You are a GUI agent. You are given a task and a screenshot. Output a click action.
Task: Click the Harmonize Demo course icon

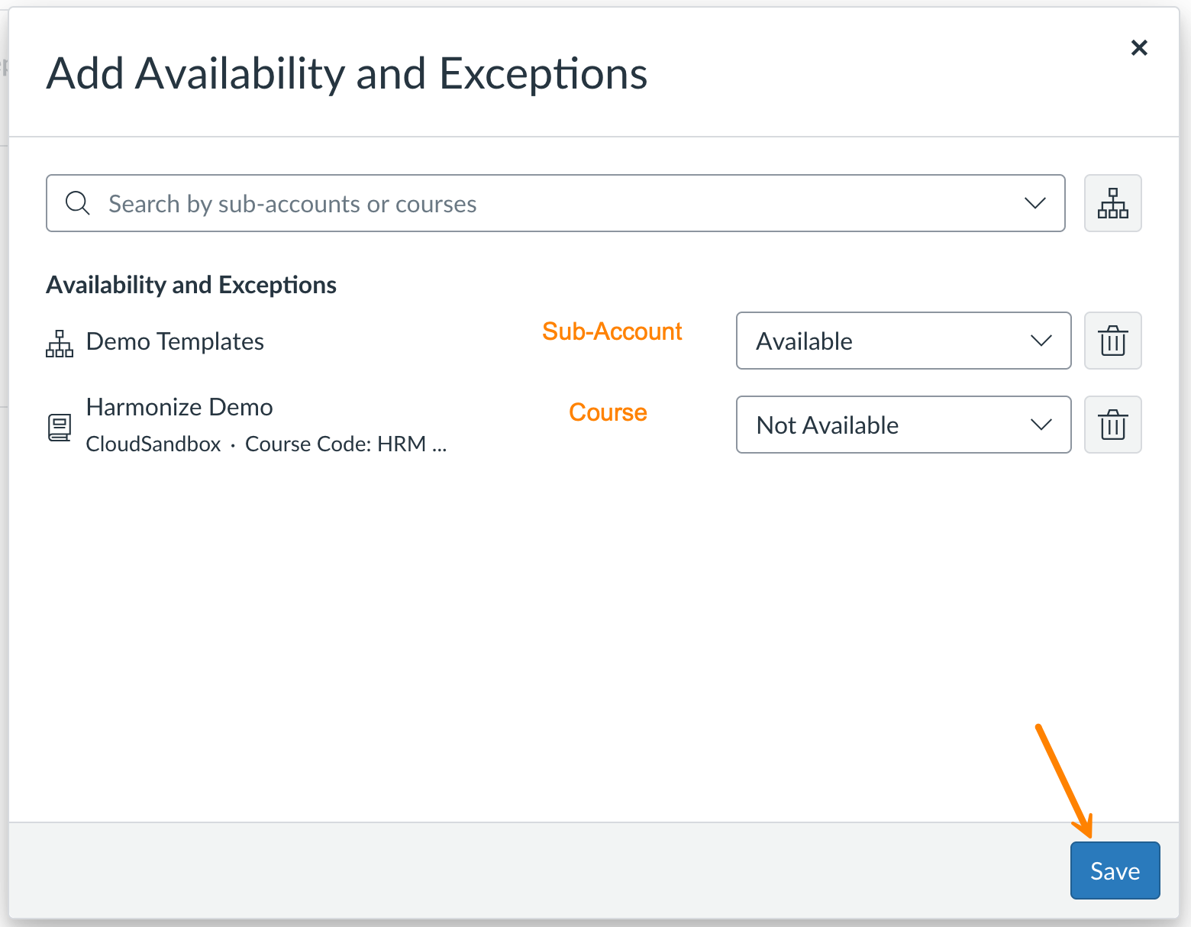pos(60,427)
